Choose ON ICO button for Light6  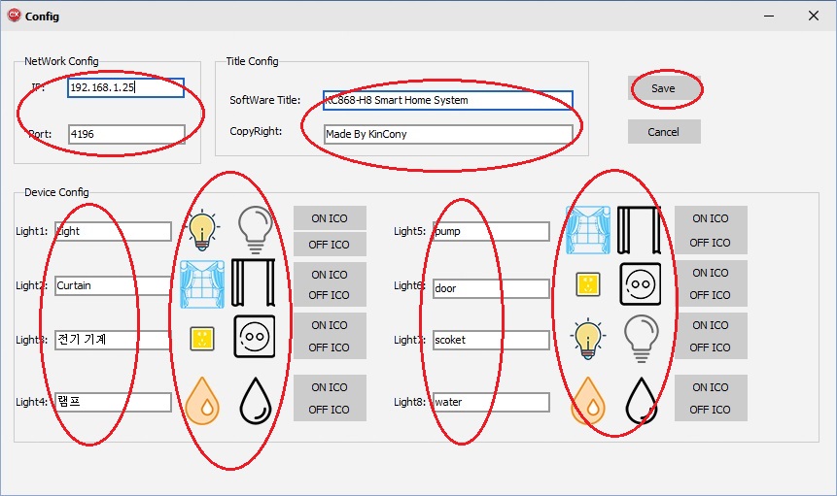point(711,273)
